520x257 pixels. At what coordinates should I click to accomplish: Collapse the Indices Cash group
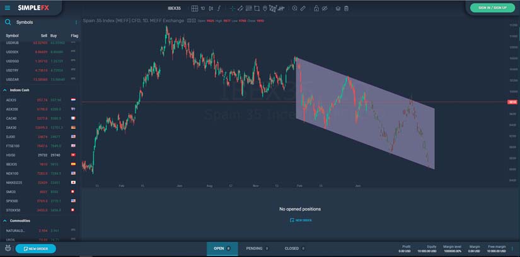tap(5, 90)
